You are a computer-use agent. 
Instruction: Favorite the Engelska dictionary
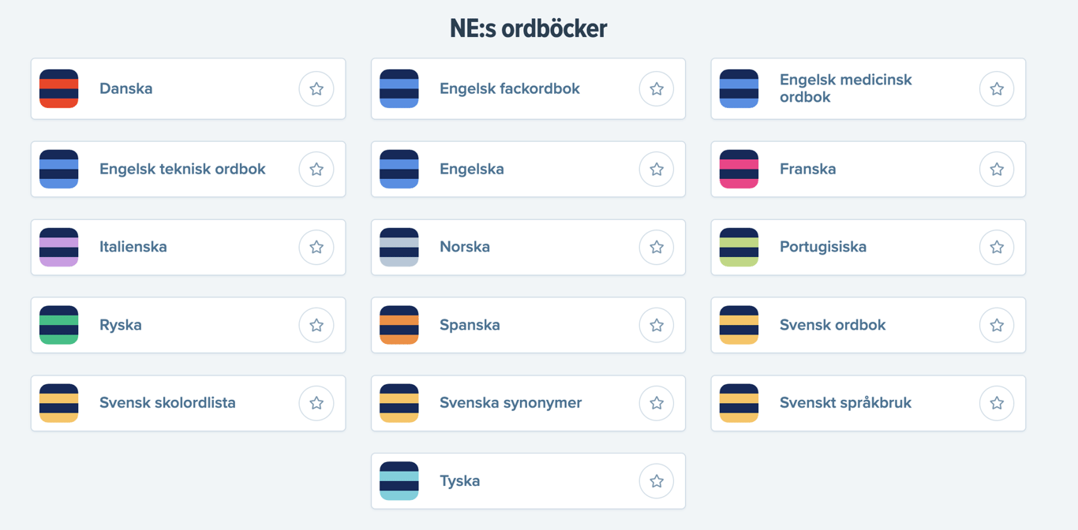(x=657, y=168)
